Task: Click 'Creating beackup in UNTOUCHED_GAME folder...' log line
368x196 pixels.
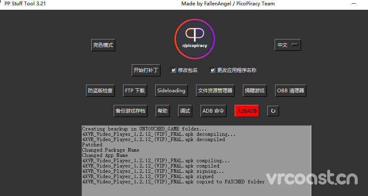Action: click(x=144, y=129)
